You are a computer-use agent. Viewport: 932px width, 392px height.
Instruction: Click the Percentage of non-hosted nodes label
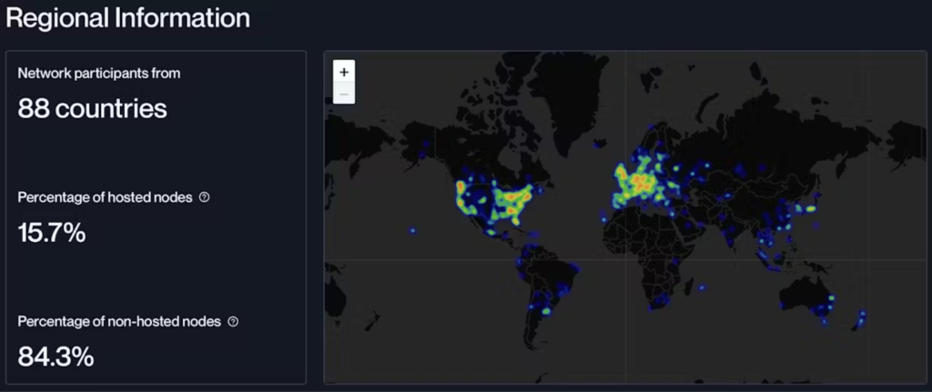(x=119, y=321)
